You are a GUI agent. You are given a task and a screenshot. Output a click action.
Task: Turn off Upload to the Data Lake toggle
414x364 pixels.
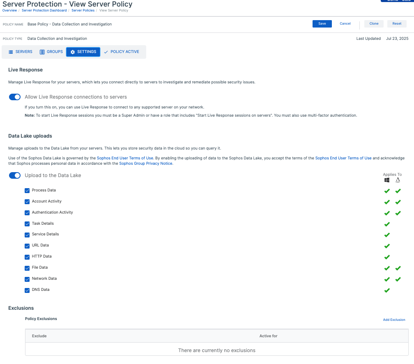[15, 175]
